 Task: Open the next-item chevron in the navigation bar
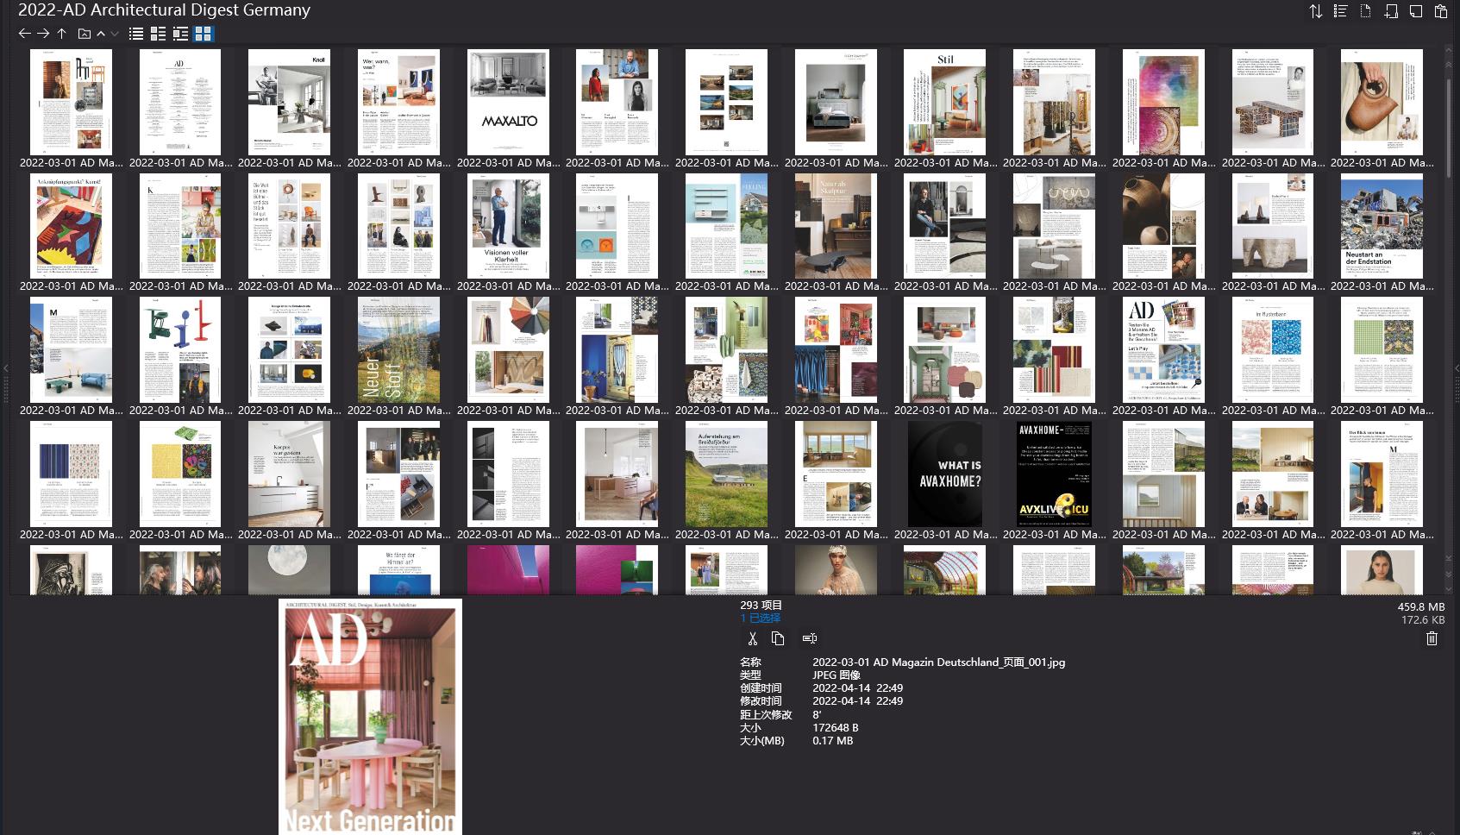[116, 34]
